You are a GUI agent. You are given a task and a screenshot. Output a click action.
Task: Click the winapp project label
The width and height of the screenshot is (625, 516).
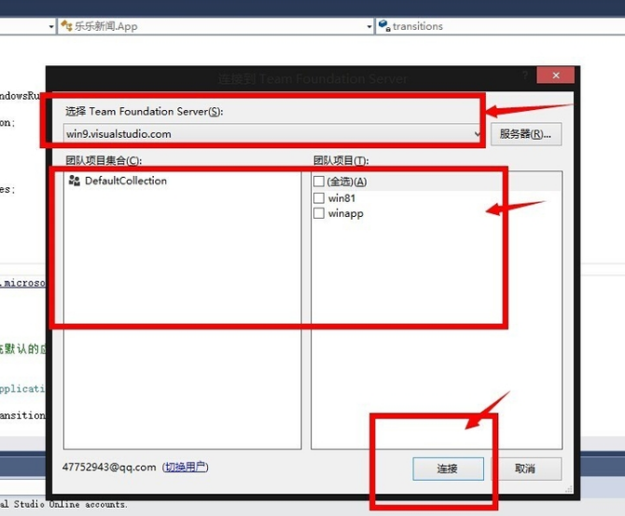click(x=345, y=213)
